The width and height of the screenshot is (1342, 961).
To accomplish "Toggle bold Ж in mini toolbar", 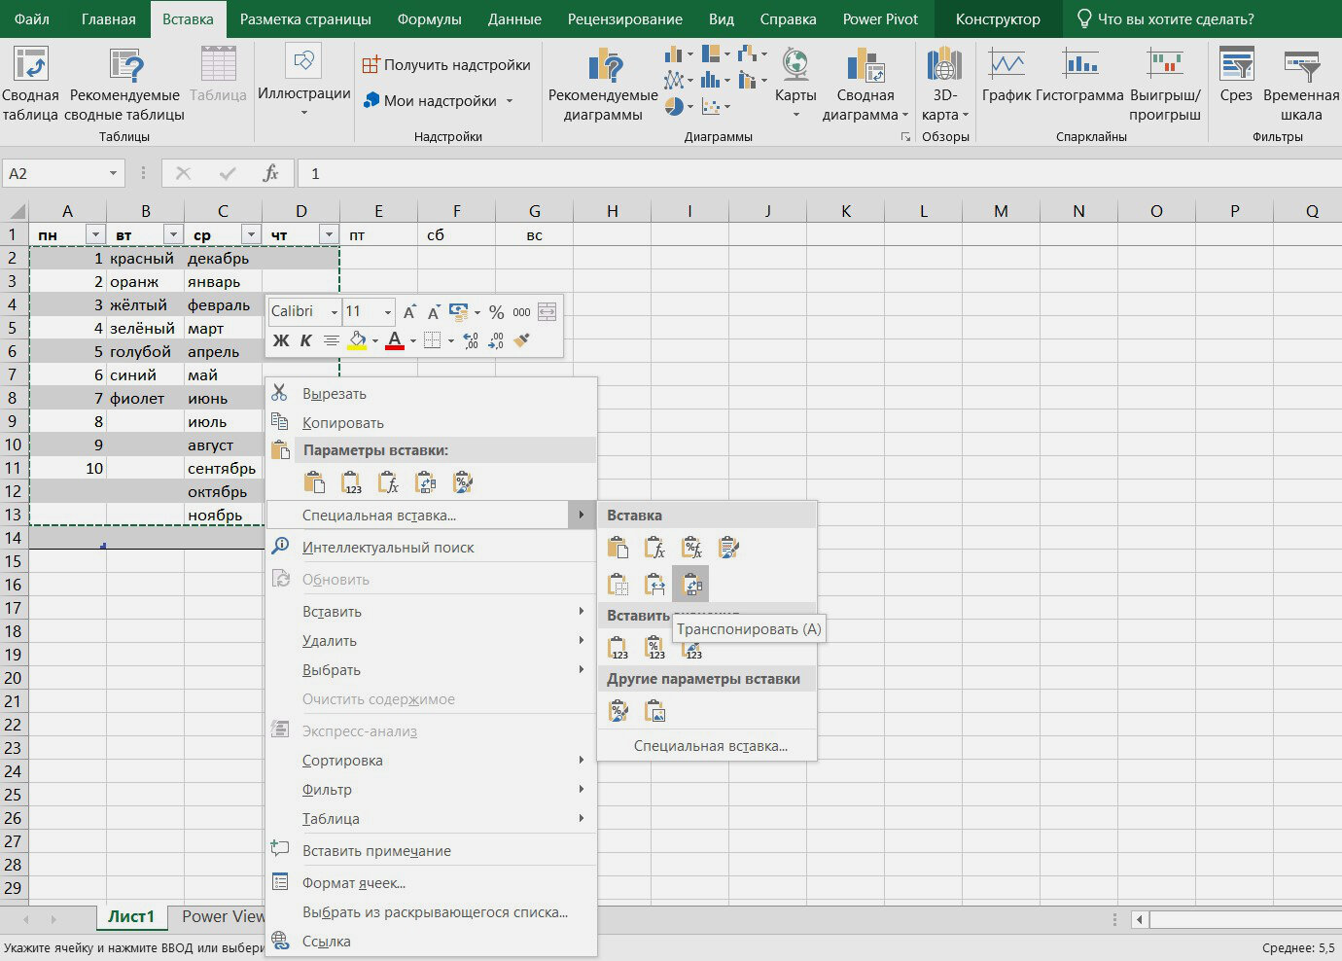I will pos(281,340).
